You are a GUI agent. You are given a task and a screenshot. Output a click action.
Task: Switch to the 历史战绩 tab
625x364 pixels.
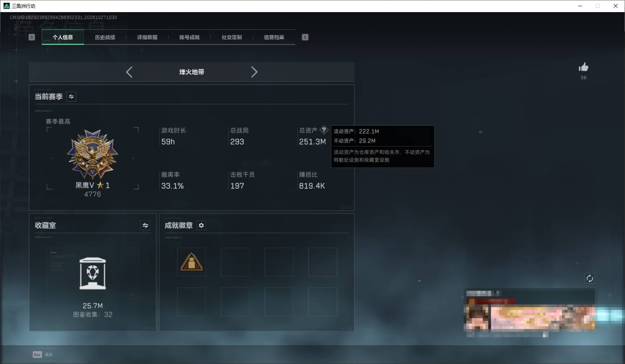tap(105, 37)
